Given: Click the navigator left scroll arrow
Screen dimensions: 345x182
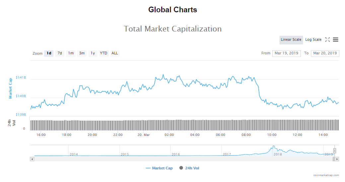Looking at the screenshot, I should (x=32, y=159).
